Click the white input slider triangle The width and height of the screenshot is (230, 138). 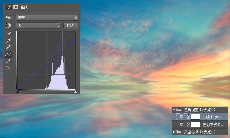tap(75, 92)
